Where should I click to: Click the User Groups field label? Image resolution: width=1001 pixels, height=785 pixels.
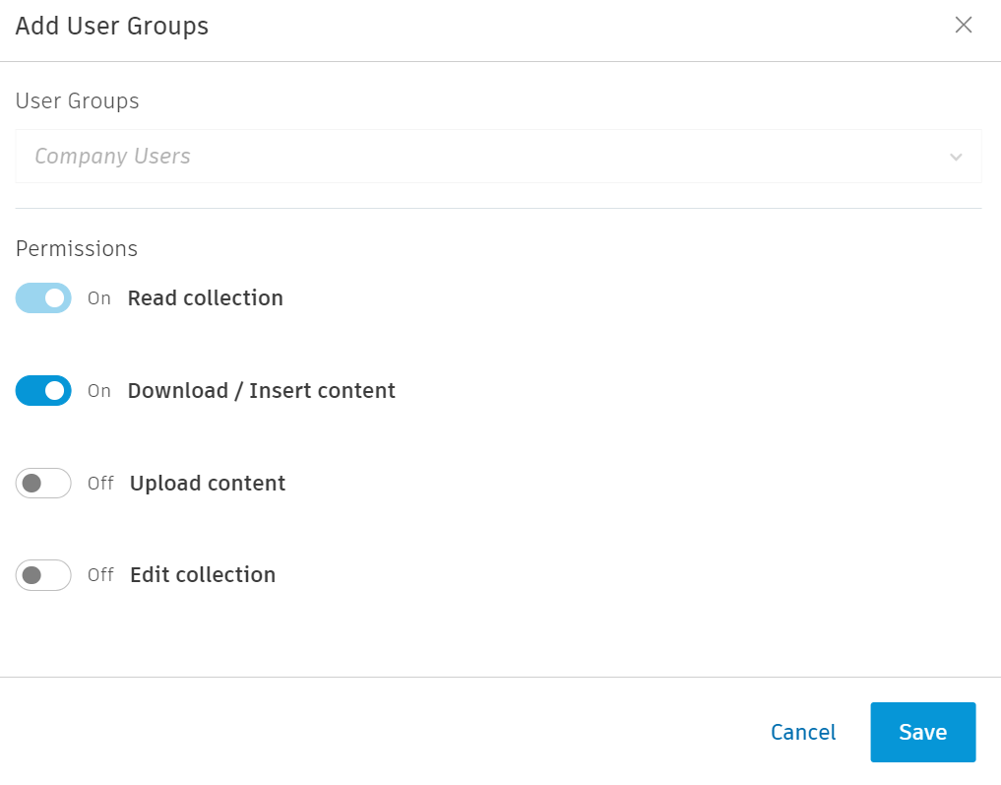click(x=77, y=101)
